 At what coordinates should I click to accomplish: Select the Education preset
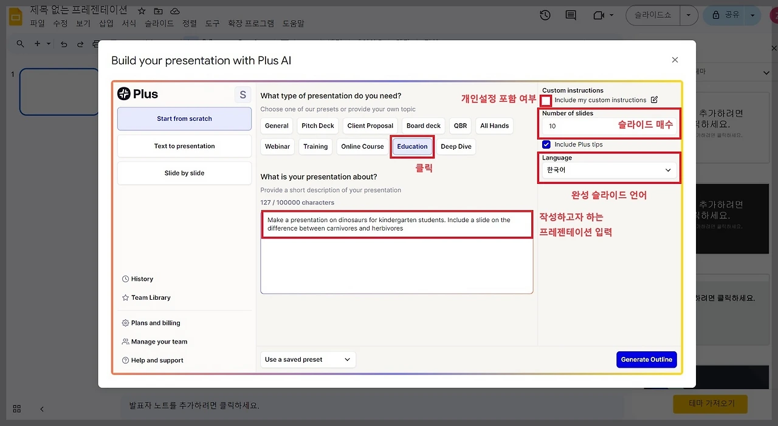[412, 146]
